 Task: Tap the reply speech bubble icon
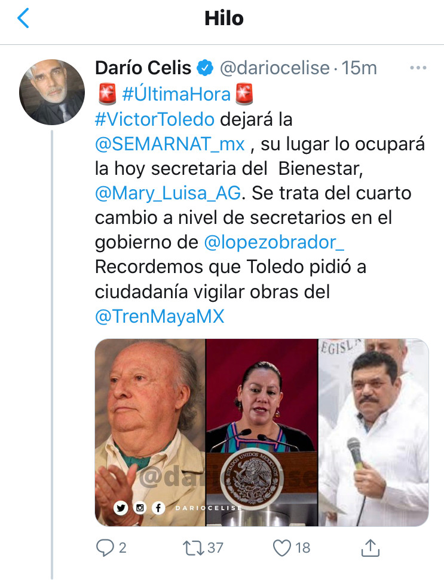tap(105, 548)
